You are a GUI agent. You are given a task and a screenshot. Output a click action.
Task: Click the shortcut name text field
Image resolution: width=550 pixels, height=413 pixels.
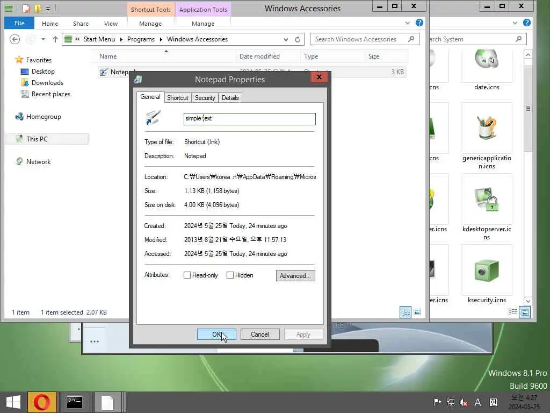point(249,119)
